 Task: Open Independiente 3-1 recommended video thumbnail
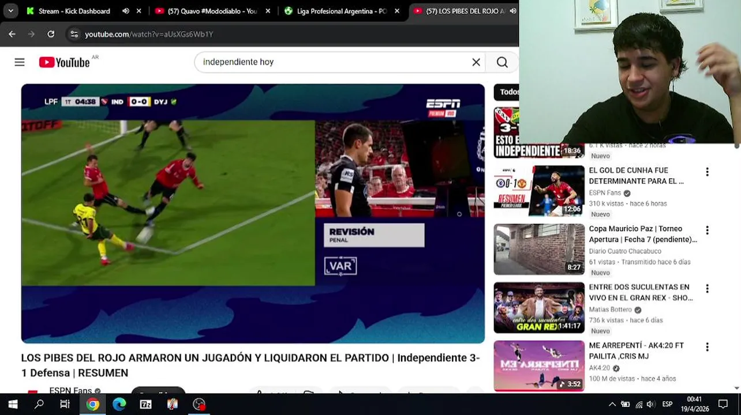tap(539, 133)
